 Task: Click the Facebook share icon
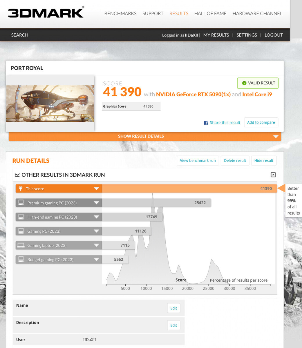(206, 123)
